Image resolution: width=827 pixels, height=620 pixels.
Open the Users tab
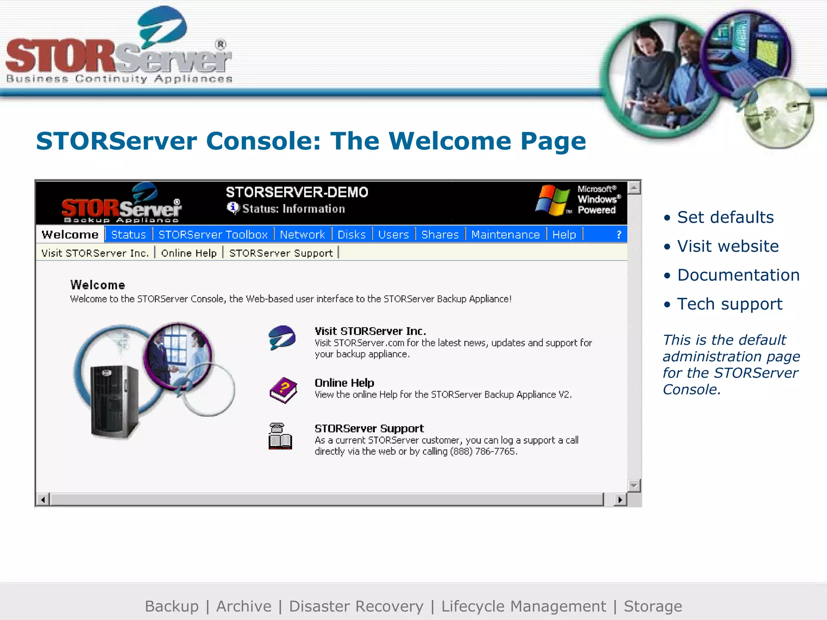click(x=393, y=235)
